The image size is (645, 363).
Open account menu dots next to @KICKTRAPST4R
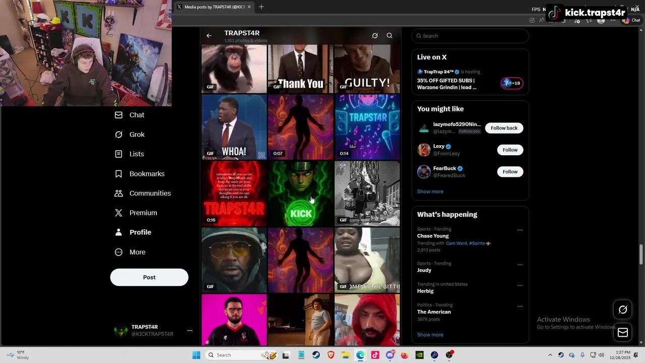pos(190,331)
